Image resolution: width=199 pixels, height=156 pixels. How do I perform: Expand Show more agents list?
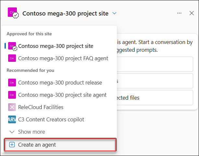pos(59,132)
